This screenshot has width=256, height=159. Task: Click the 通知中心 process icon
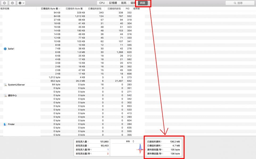(5, 95)
